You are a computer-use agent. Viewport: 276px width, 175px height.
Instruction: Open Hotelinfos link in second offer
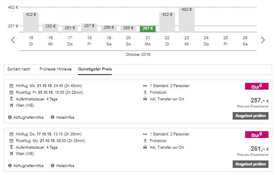point(66,165)
